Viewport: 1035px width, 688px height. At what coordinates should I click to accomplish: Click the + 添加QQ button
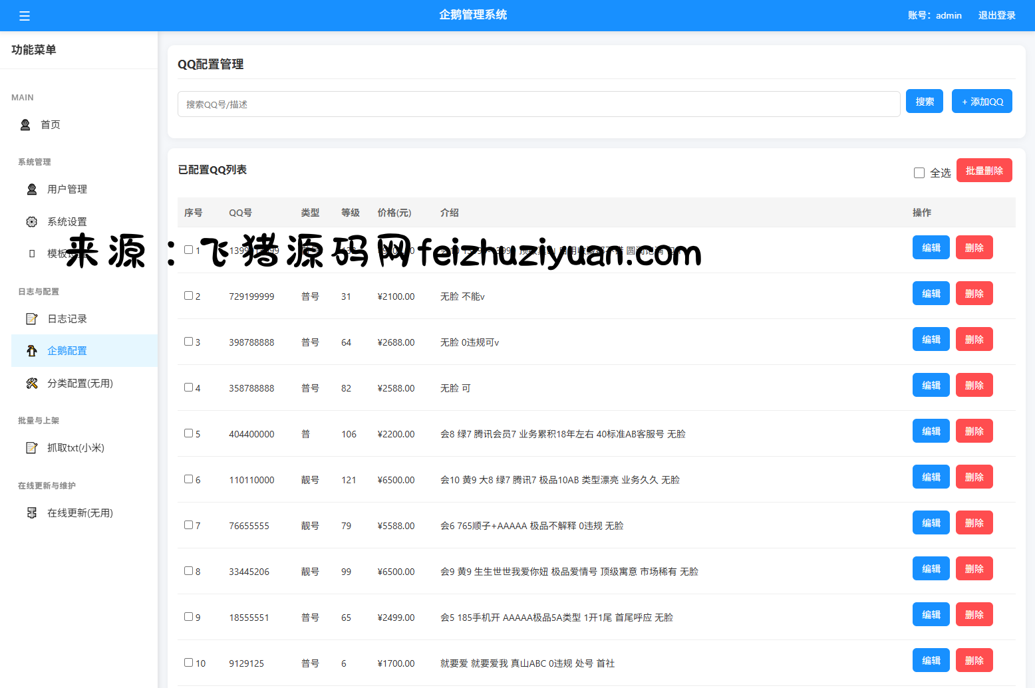tap(982, 102)
